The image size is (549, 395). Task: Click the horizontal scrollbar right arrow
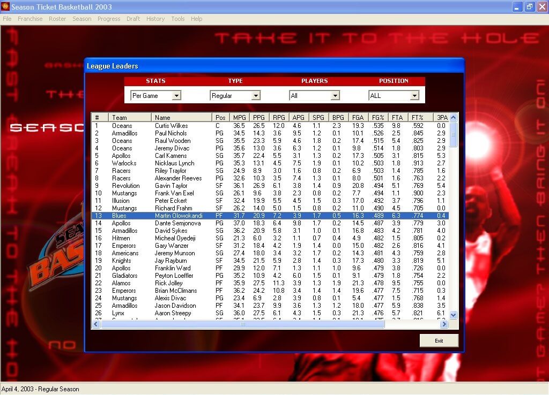point(444,324)
